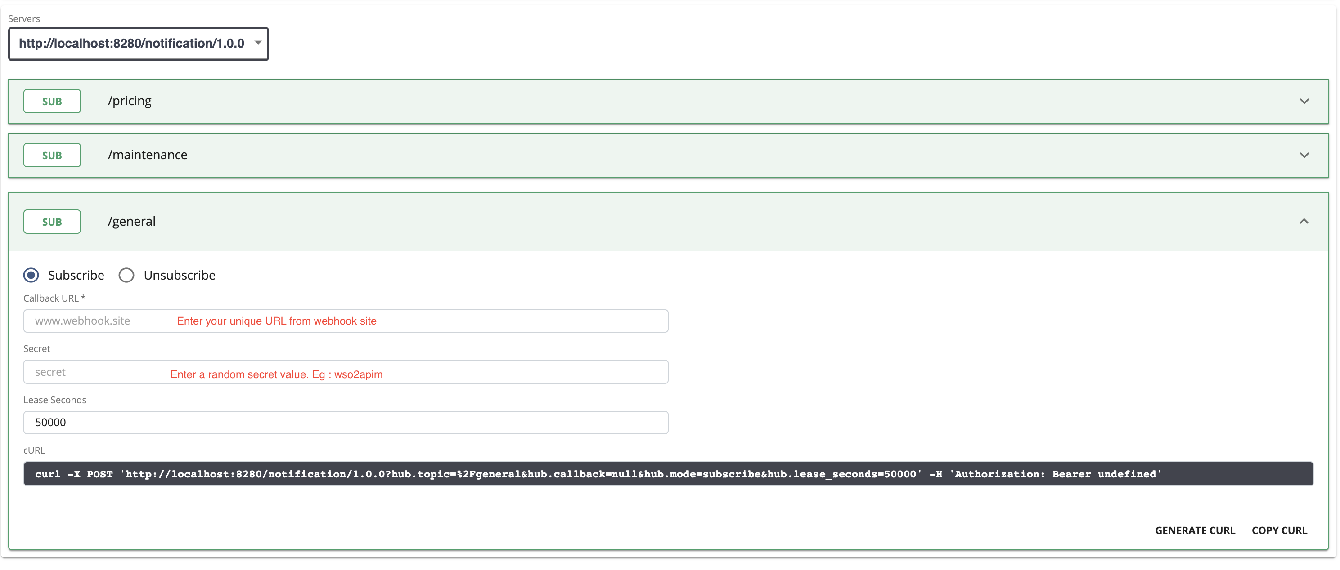Click the SUB badge for /general

[52, 221]
